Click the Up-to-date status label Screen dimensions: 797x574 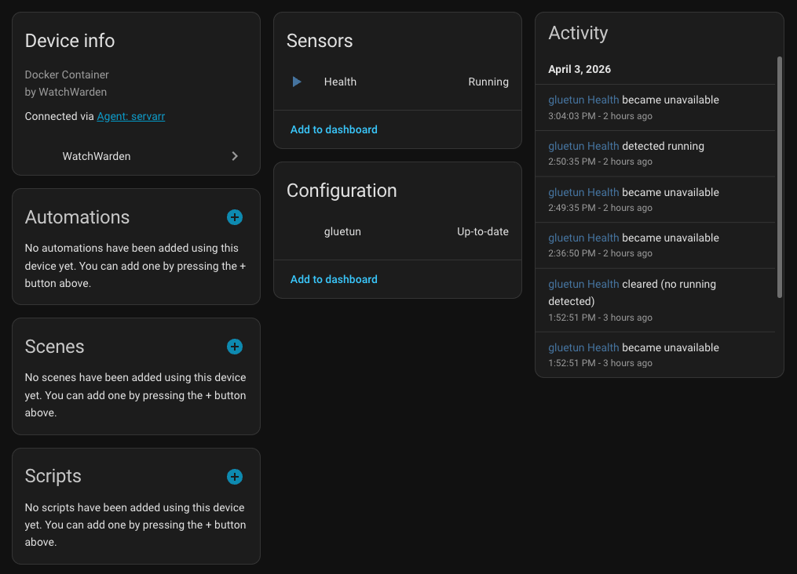click(x=482, y=231)
